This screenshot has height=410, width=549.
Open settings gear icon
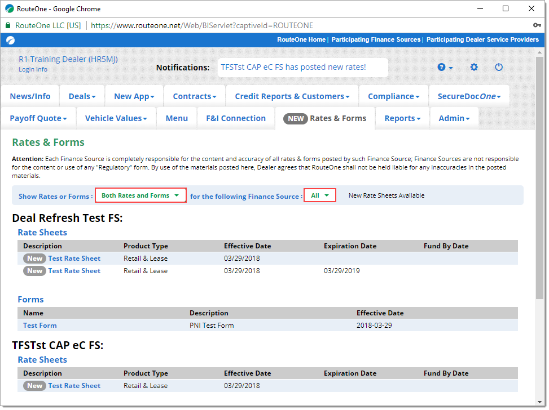pos(474,67)
